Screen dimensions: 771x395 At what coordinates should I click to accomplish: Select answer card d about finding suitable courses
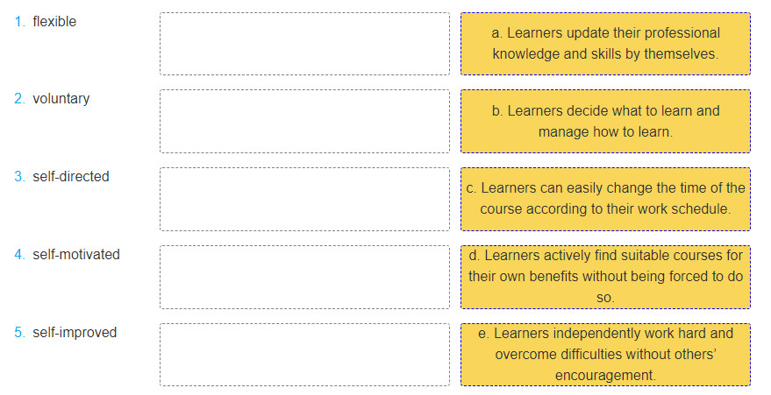coord(605,278)
